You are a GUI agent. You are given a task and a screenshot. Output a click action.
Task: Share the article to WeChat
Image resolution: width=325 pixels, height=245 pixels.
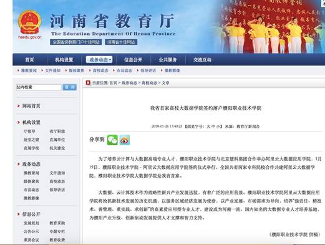112,140
